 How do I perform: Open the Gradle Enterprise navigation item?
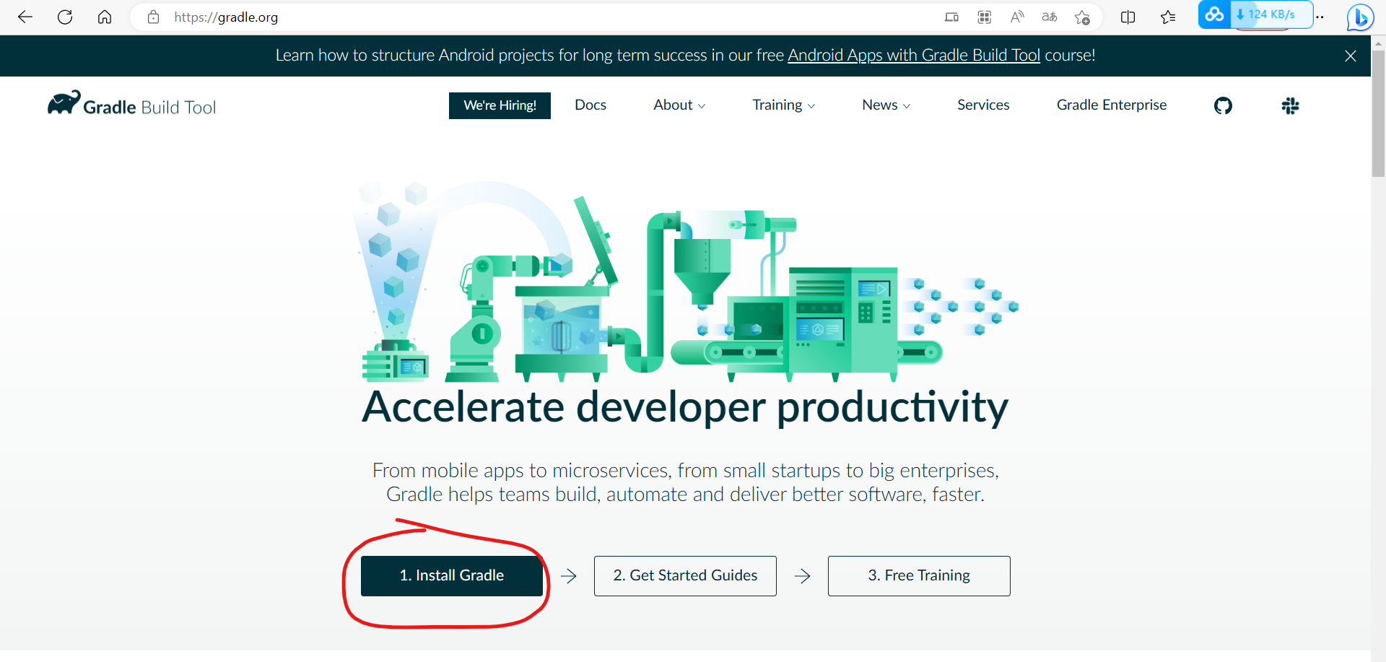coord(1112,105)
